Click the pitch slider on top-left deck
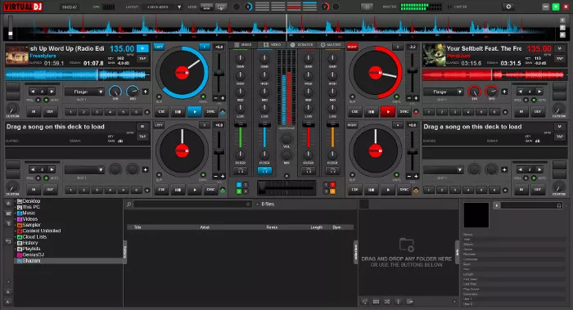Screen dimensions: 573x310 point(219,74)
